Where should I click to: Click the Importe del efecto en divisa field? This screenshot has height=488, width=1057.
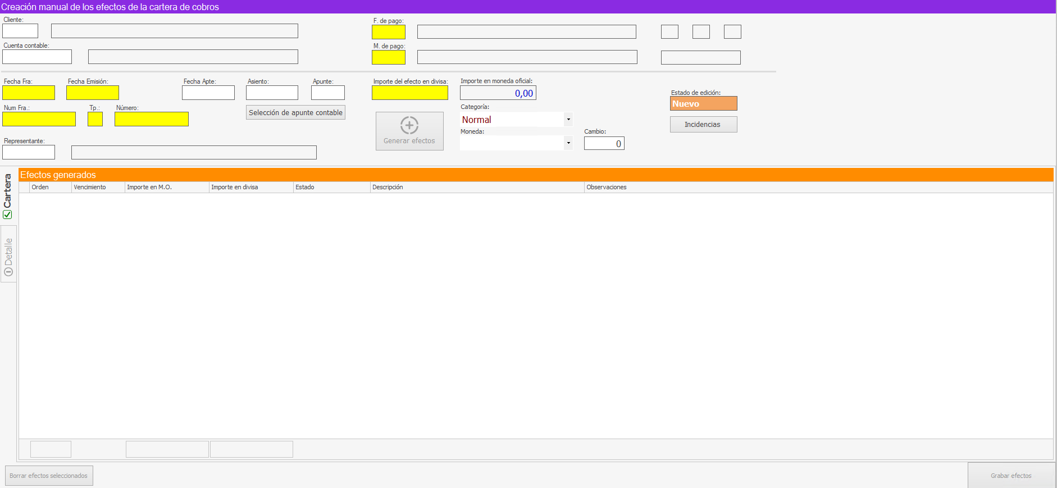click(409, 93)
